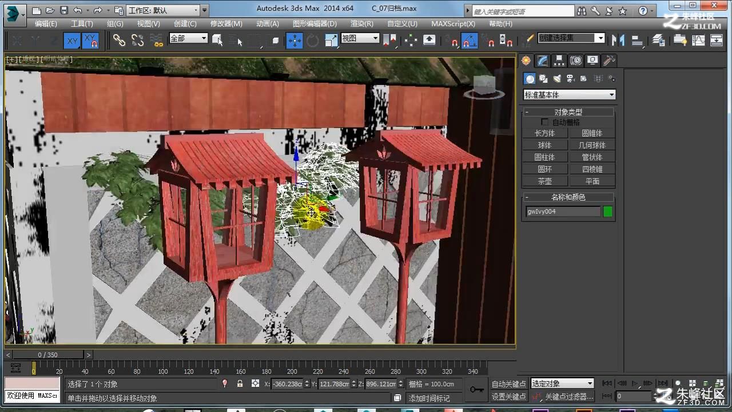Open the 工具(T) menu
Screen dimensions: 732x412
(x=82, y=23)
